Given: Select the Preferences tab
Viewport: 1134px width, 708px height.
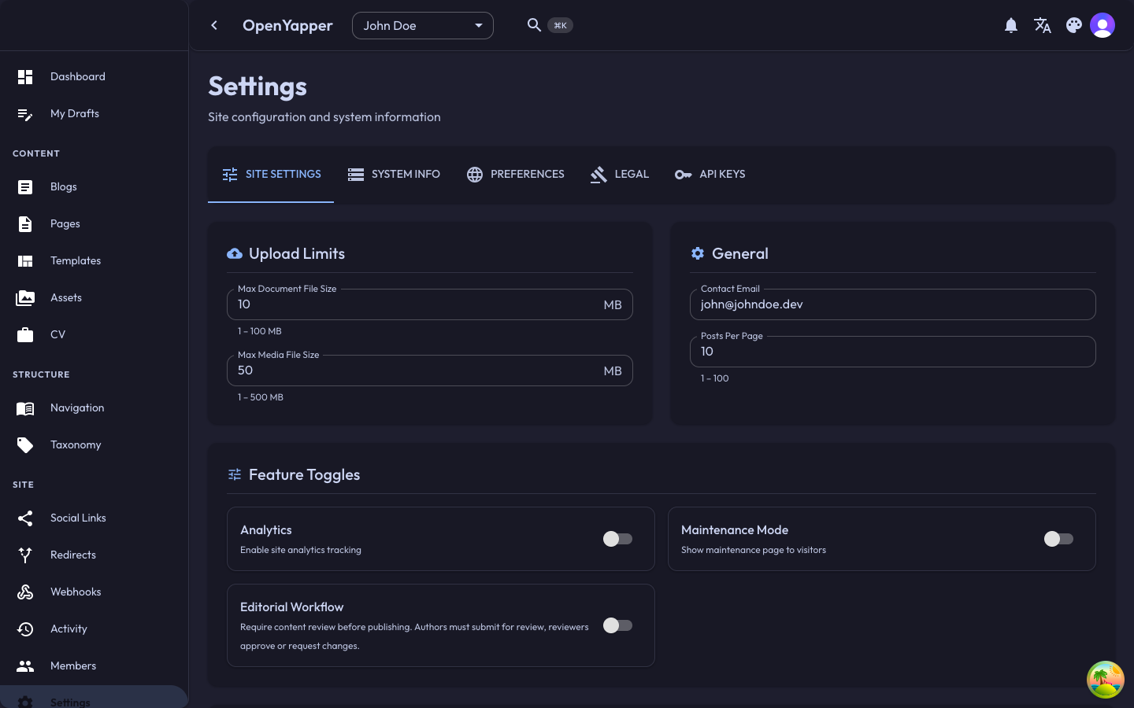Looking at the screenshot, I should (516, 174).
